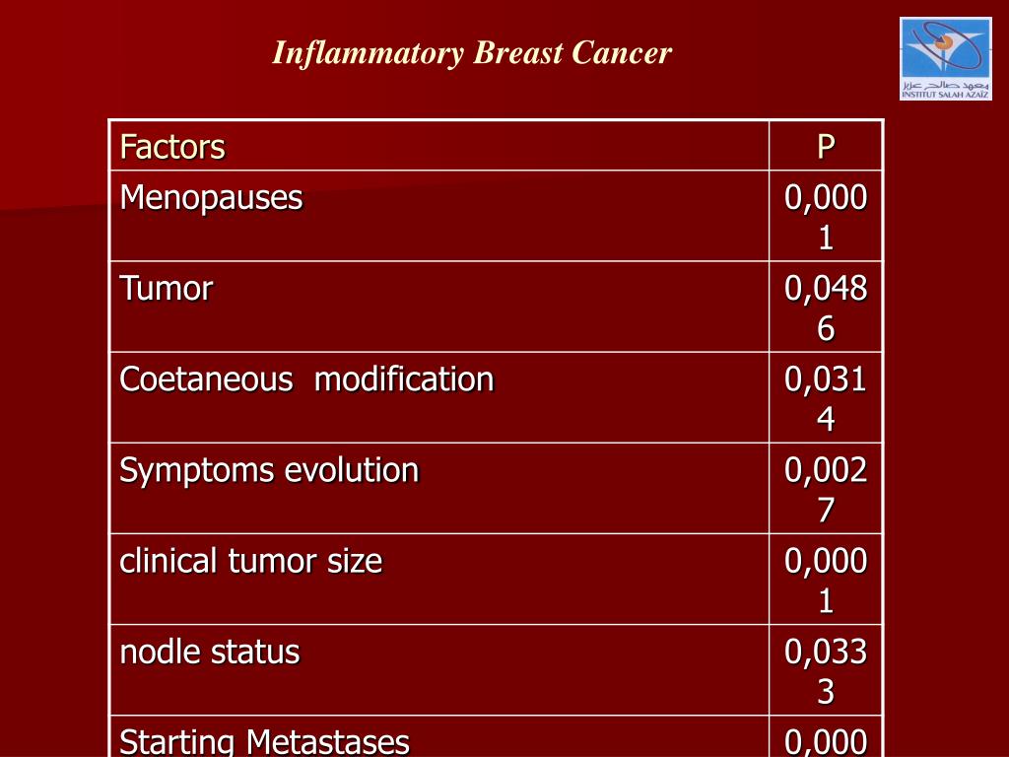Click the value 0,0027
Image resolution: width=1009 pixels, height=757 pixels.
pos(826,489)
